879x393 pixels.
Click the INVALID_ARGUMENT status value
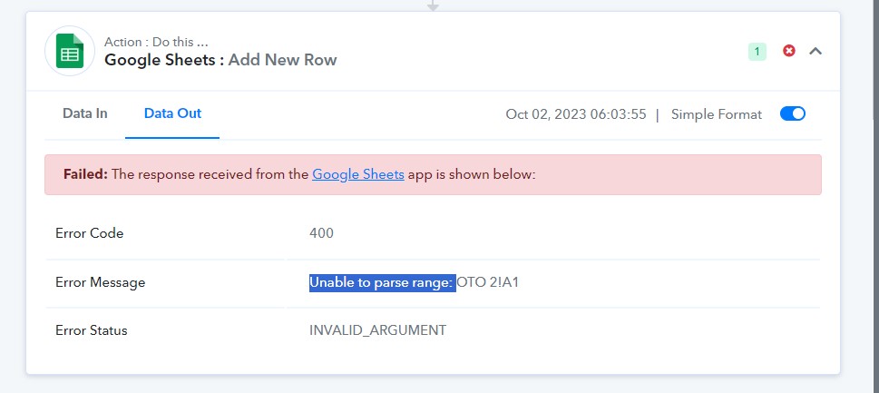click(x=378, y=330)
